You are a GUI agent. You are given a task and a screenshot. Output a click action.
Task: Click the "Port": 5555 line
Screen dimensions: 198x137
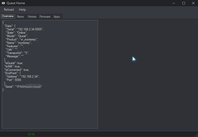[13, 80]
